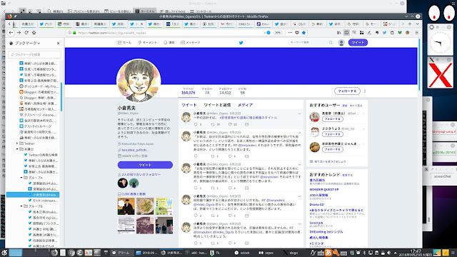Open the bookmarks sidebar title dropdown
Viewport: 457px width, 257px height.
pos(28,43)
